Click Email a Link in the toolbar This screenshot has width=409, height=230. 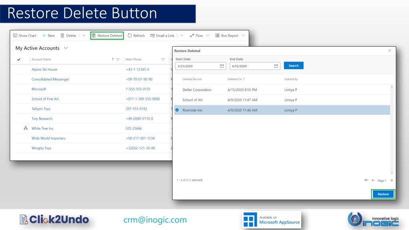pos(162,36)
